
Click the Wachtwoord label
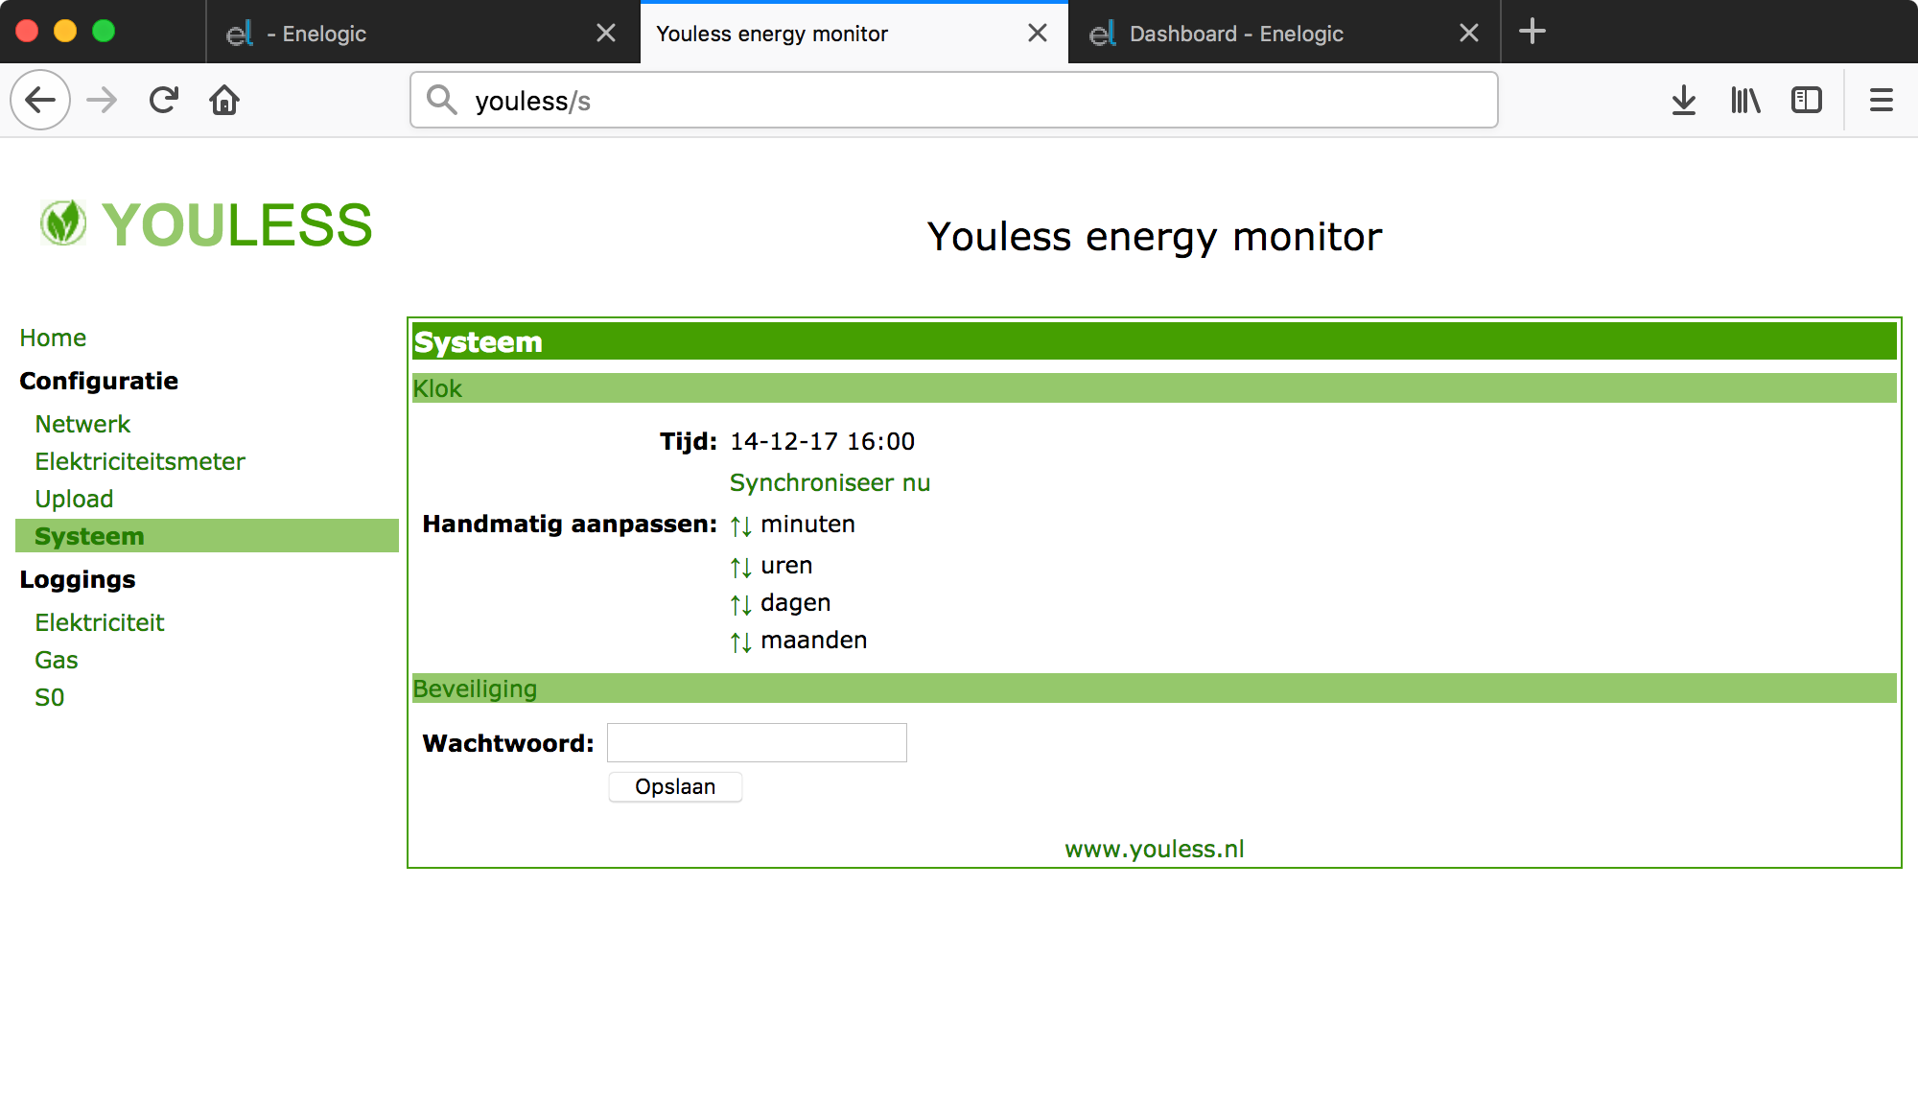(508, 743)
